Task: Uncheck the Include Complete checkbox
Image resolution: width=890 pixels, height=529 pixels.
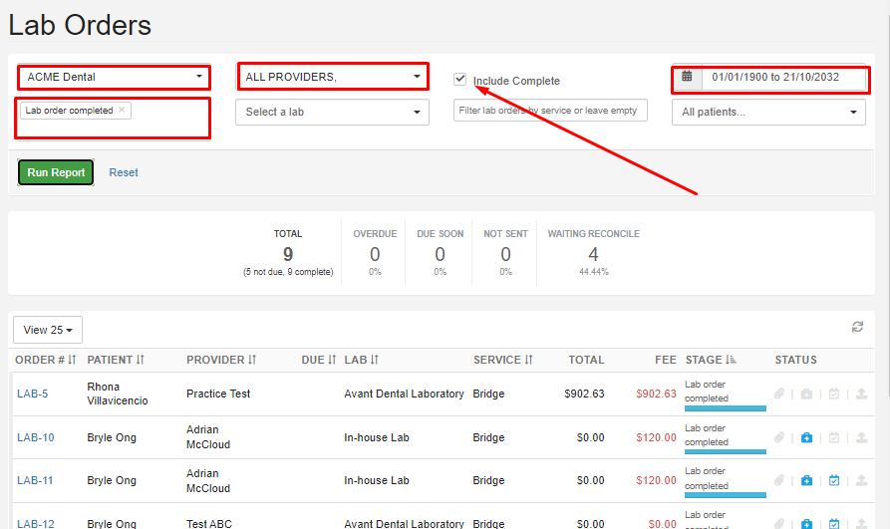Action: [x=459, y=79]
